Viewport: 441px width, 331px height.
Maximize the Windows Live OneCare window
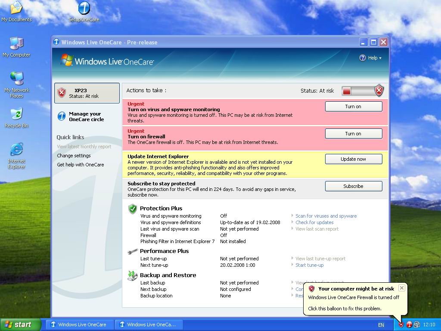coord(373,42)
